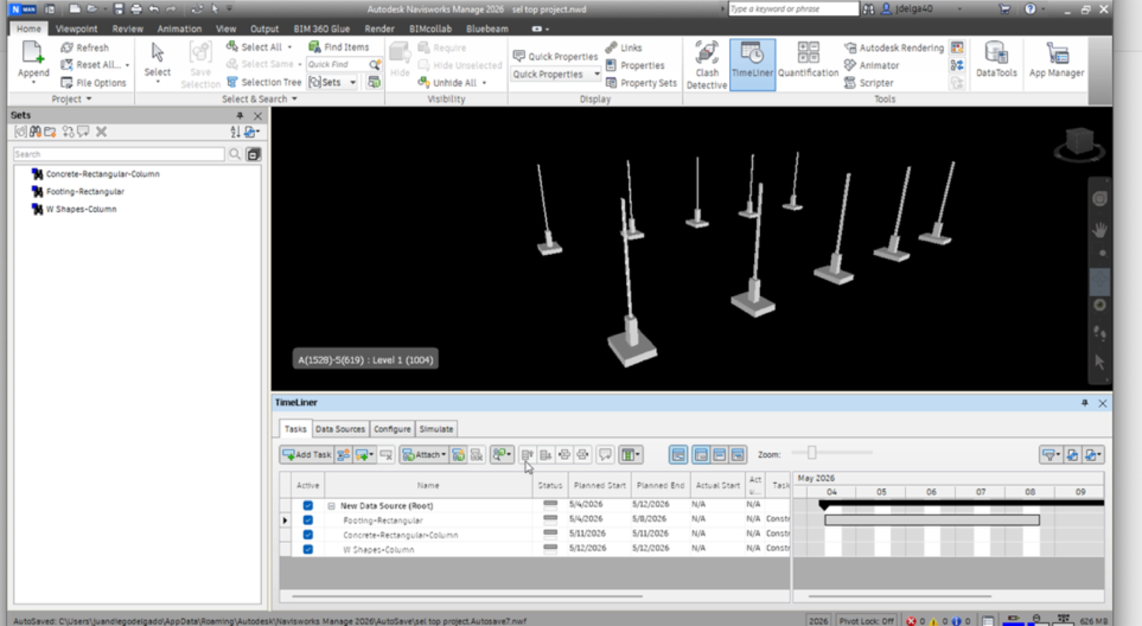This screenshot has width=1142, height=626.
Task: Switch to the Simulate tab
Action: click(436, 429)
